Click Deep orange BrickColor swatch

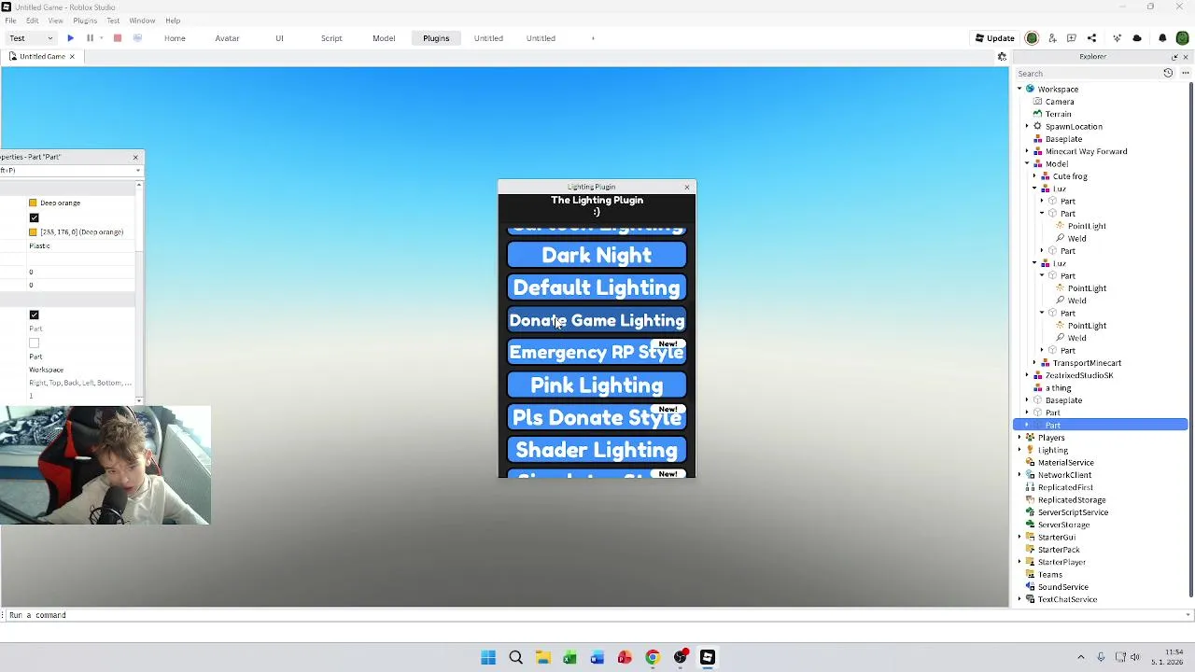33,203
